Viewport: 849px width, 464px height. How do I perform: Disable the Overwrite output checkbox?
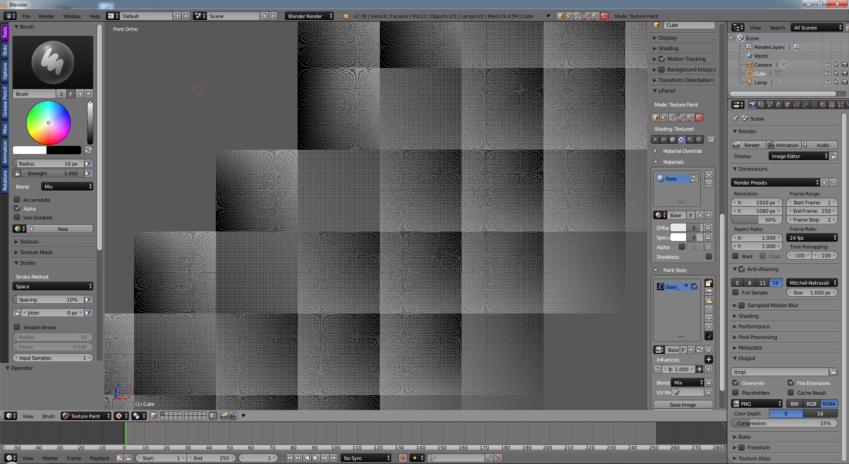[x=736, y=383]
